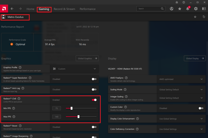This screenshot has height=138, width=208.
Task: Show help for Integer Scaling
Action: (x=126, y=97)
